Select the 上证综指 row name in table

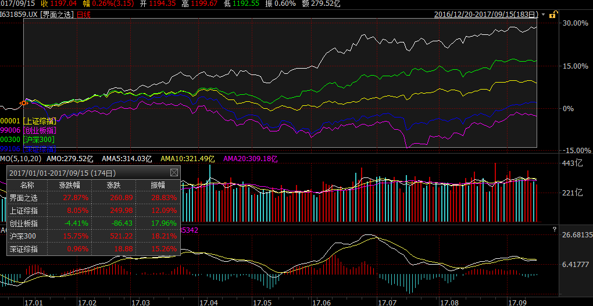click(24, 211)
